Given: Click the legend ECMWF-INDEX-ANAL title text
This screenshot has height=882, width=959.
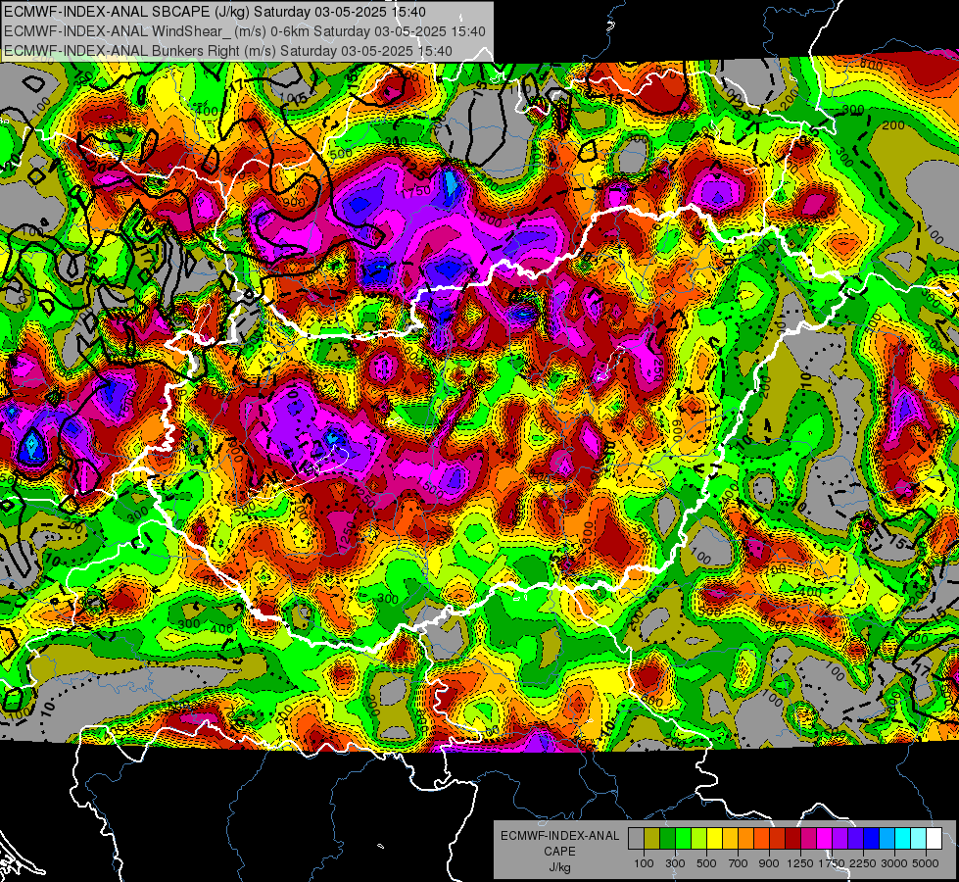Looking at the screenshot, I should tap(559, 836).
